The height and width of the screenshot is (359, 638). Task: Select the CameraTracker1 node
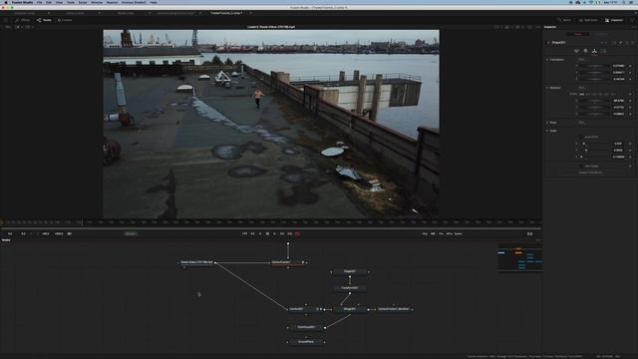pos(287,262)
